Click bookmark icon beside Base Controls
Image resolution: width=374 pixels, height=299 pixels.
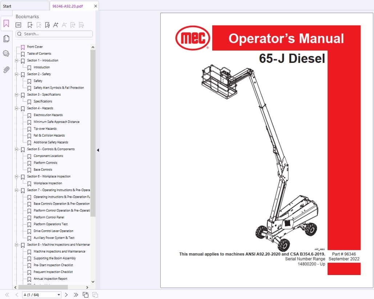tap(29, 170)
